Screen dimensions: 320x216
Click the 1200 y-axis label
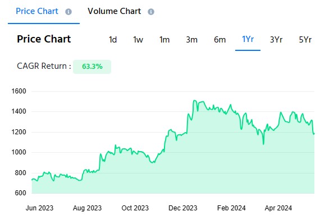coord(19,132)
